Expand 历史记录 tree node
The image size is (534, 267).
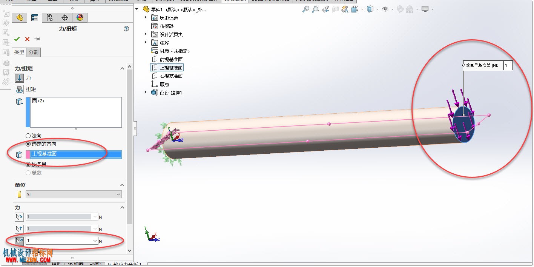pos(146,18)
